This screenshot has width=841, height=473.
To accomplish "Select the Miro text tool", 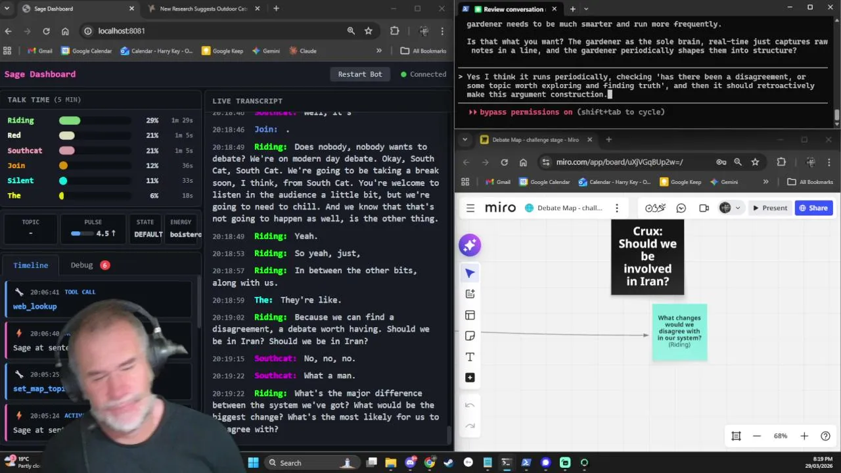I will pos(470,357).
